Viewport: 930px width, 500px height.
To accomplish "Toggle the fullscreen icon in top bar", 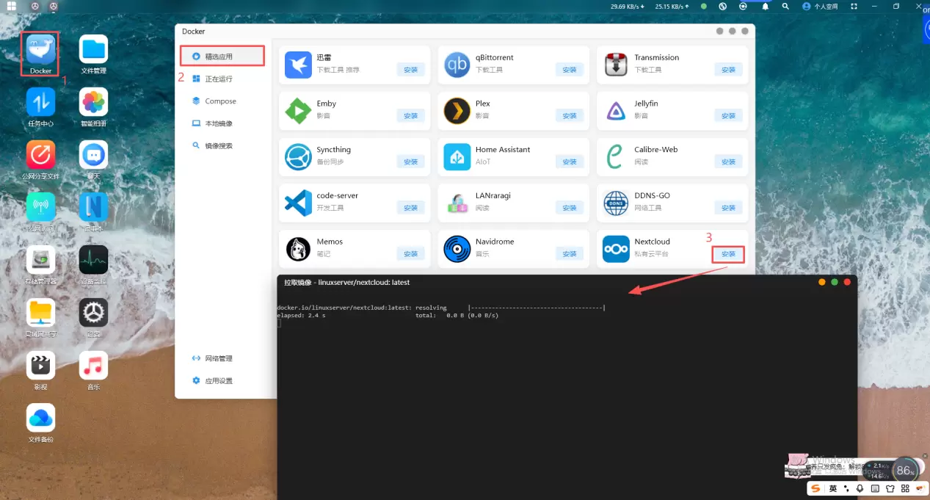I will click(854, 7).
